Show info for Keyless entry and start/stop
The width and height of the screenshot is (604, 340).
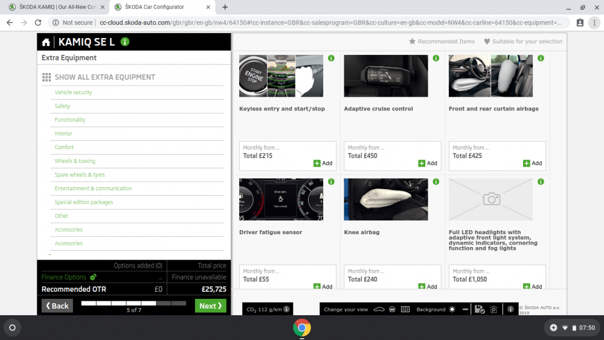click(x=331, y=58)
